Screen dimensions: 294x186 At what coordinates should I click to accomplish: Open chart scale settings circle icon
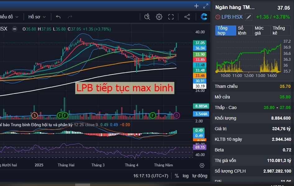202,165
